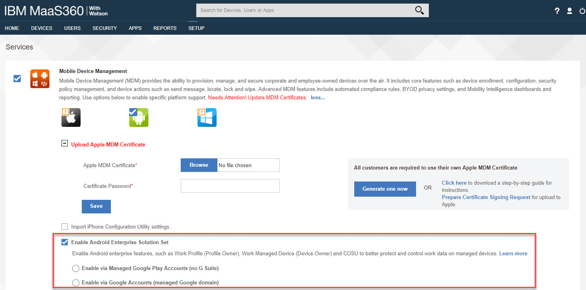
Task: Toggle the Mobile Device Management checkbox
Action: 17,79
